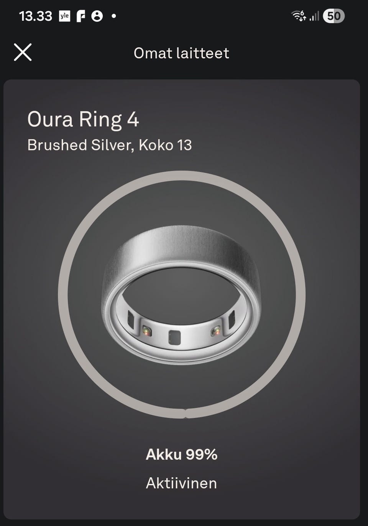Tap the Wi-Fi status icon

(x=299, y=16)
